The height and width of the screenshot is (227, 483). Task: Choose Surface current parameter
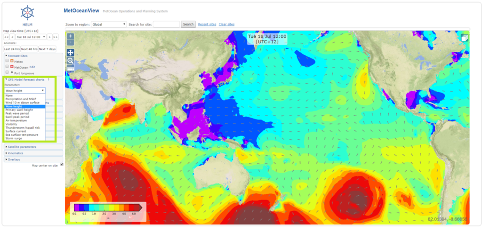coord(25,131)
